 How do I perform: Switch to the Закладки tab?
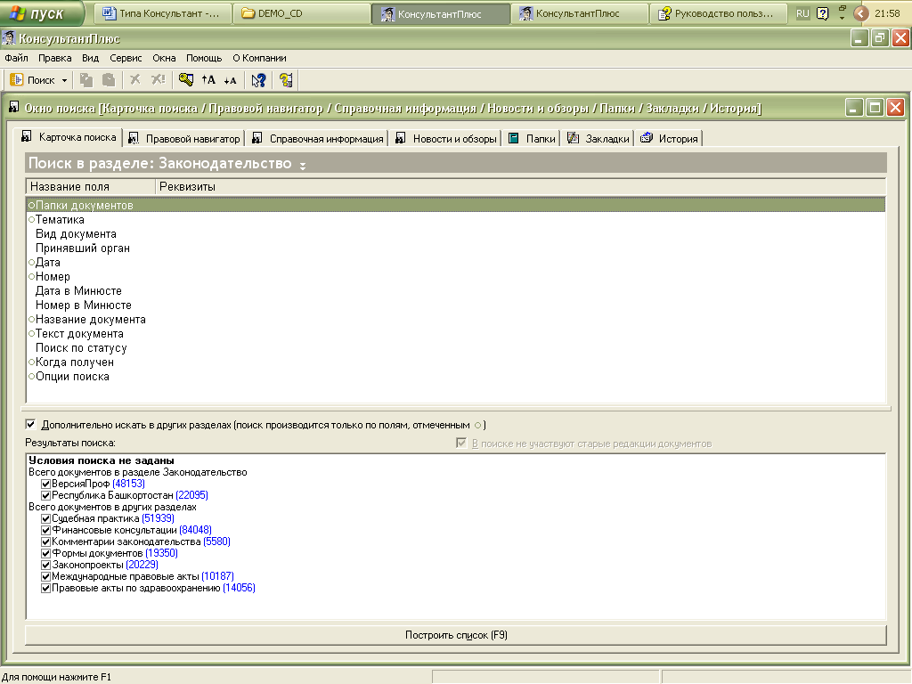click(598, 138)
